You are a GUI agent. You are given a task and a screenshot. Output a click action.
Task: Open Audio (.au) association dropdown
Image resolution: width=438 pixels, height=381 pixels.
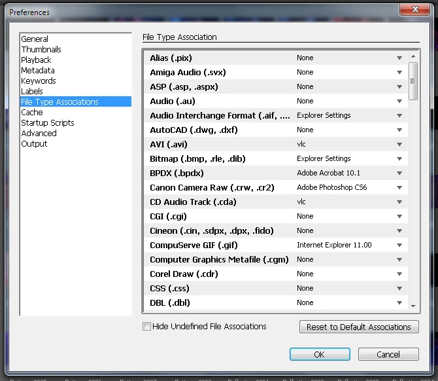pos(399,101)
